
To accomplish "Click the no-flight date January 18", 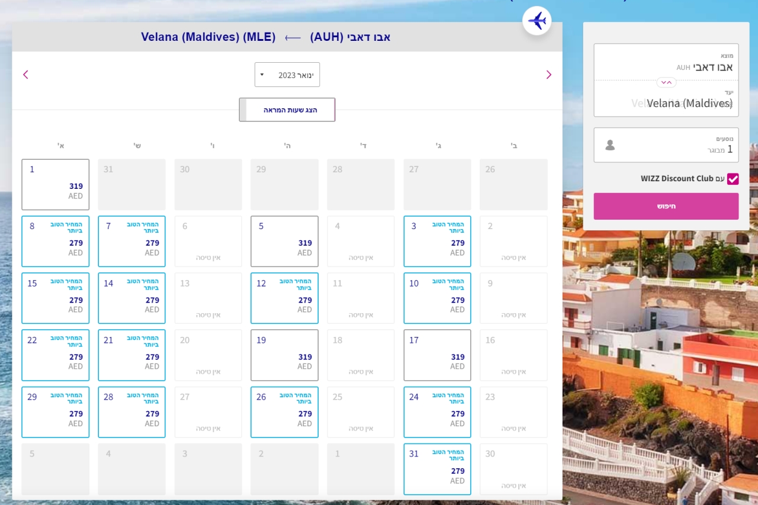I will [361, 355].
